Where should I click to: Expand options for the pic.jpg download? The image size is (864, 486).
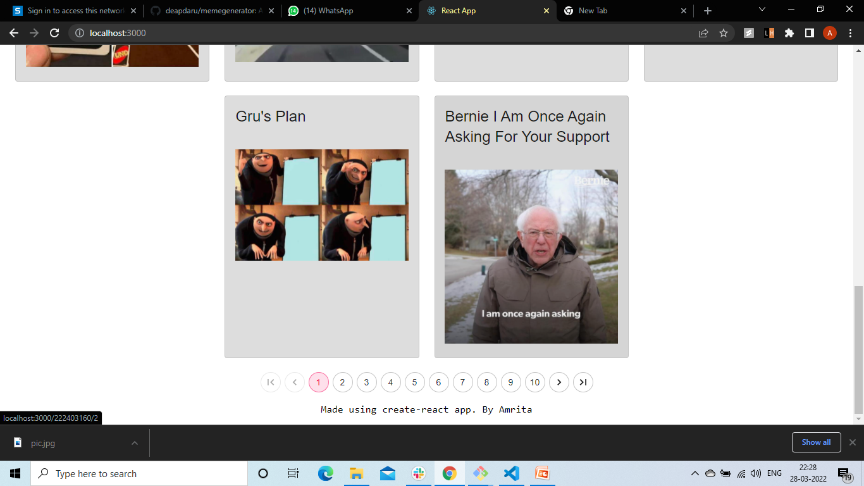pyautogui.click(x=133, y=443)
